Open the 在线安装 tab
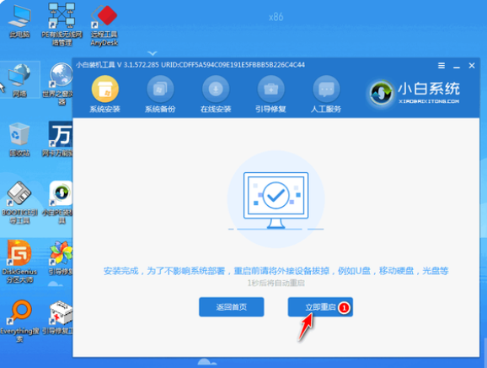This screenshot has height=368, width=487. 216,95
